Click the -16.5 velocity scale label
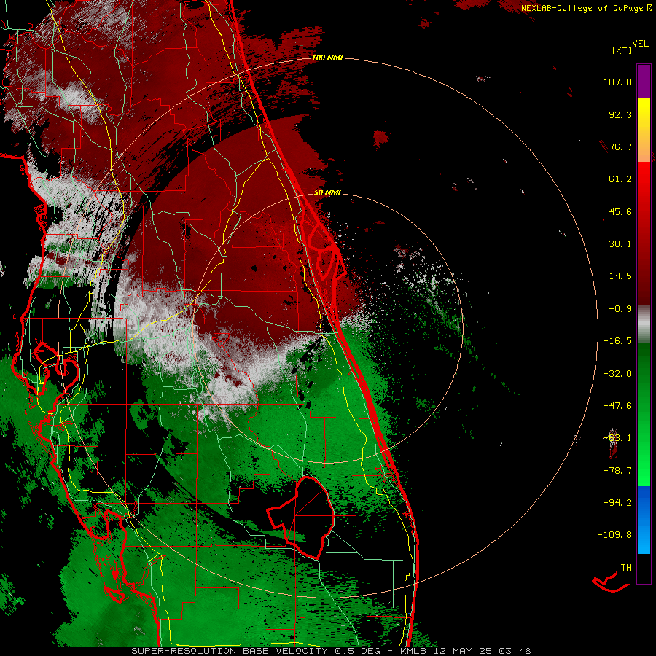 [617, 341]
